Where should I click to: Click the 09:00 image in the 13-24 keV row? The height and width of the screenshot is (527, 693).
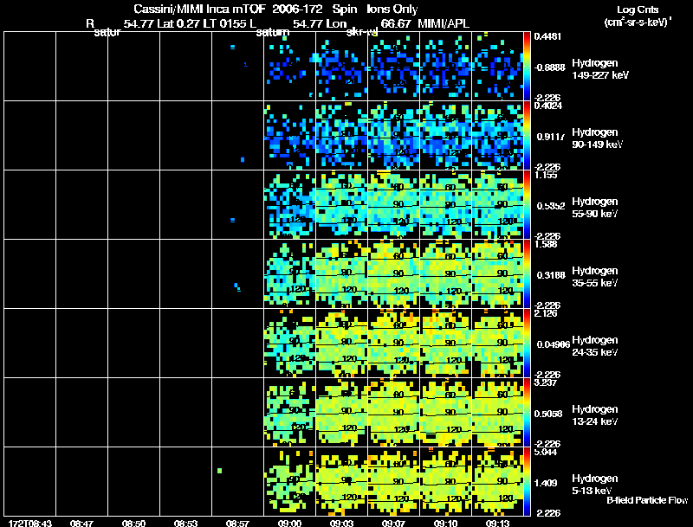(289, 412)
